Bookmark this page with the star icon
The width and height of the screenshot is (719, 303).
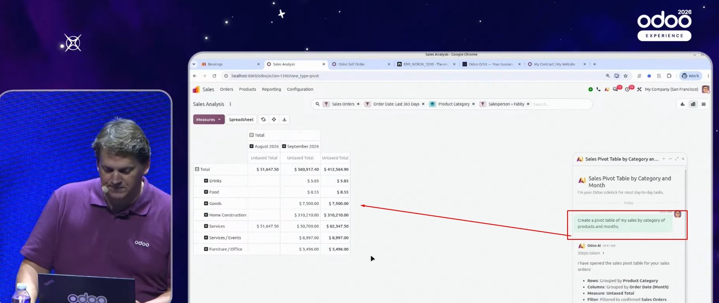pos(626,76)
